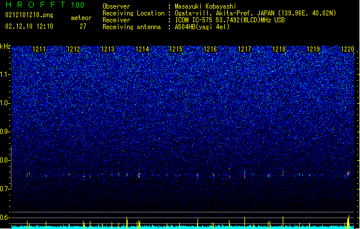Viewport: 360px width, 229px height.
Task: Click the receiver text ICOM IC-575 53.7492
Action: [230, 20]
